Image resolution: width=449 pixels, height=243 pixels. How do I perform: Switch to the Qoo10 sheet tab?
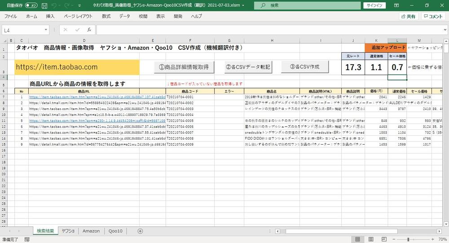[x=115, y=231]
